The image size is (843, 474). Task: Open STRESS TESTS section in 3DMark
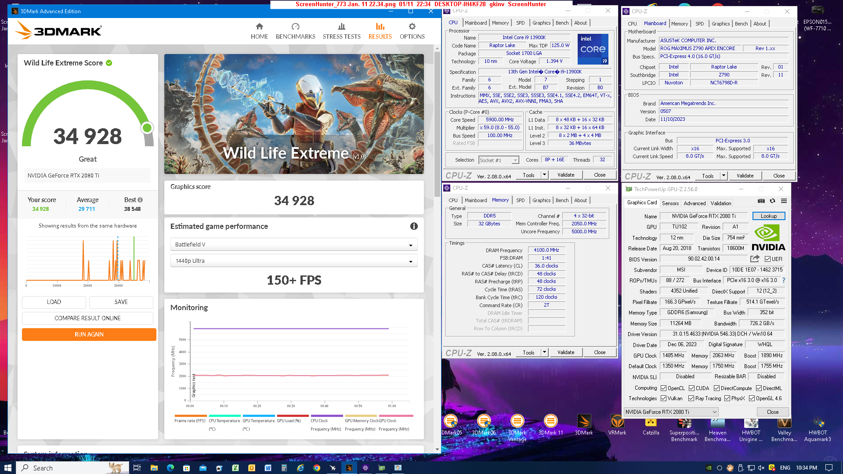341,31
